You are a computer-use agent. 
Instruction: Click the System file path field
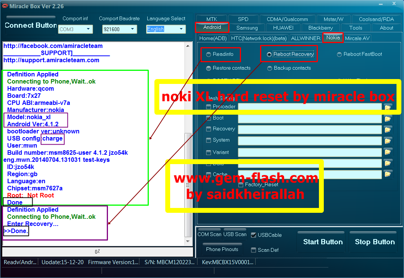(x=310, y=141)
